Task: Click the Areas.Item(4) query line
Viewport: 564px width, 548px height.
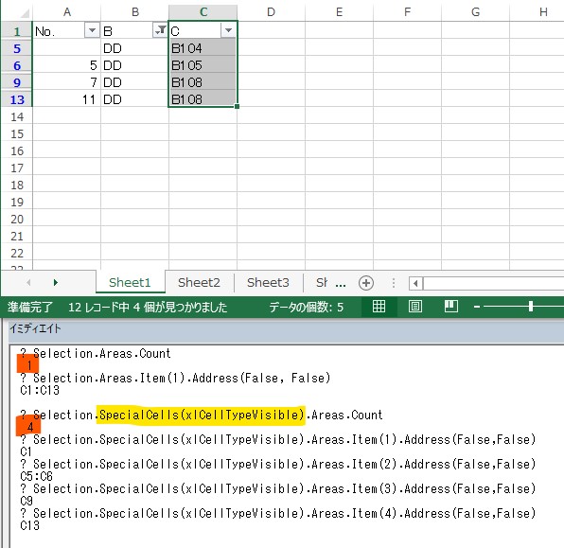Action: coord(278,513)
